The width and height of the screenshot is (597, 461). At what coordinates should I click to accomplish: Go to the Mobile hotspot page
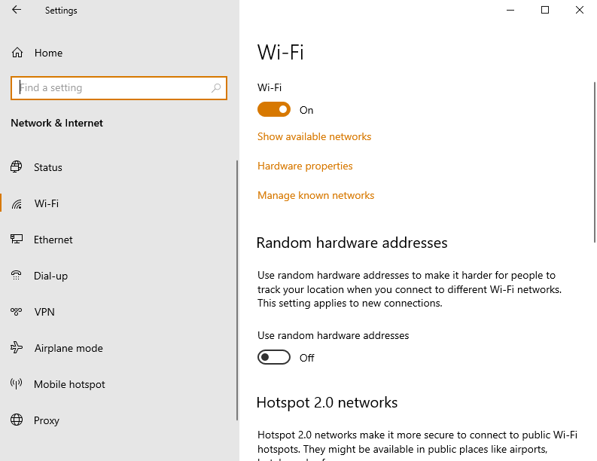(x=69, y=384)
